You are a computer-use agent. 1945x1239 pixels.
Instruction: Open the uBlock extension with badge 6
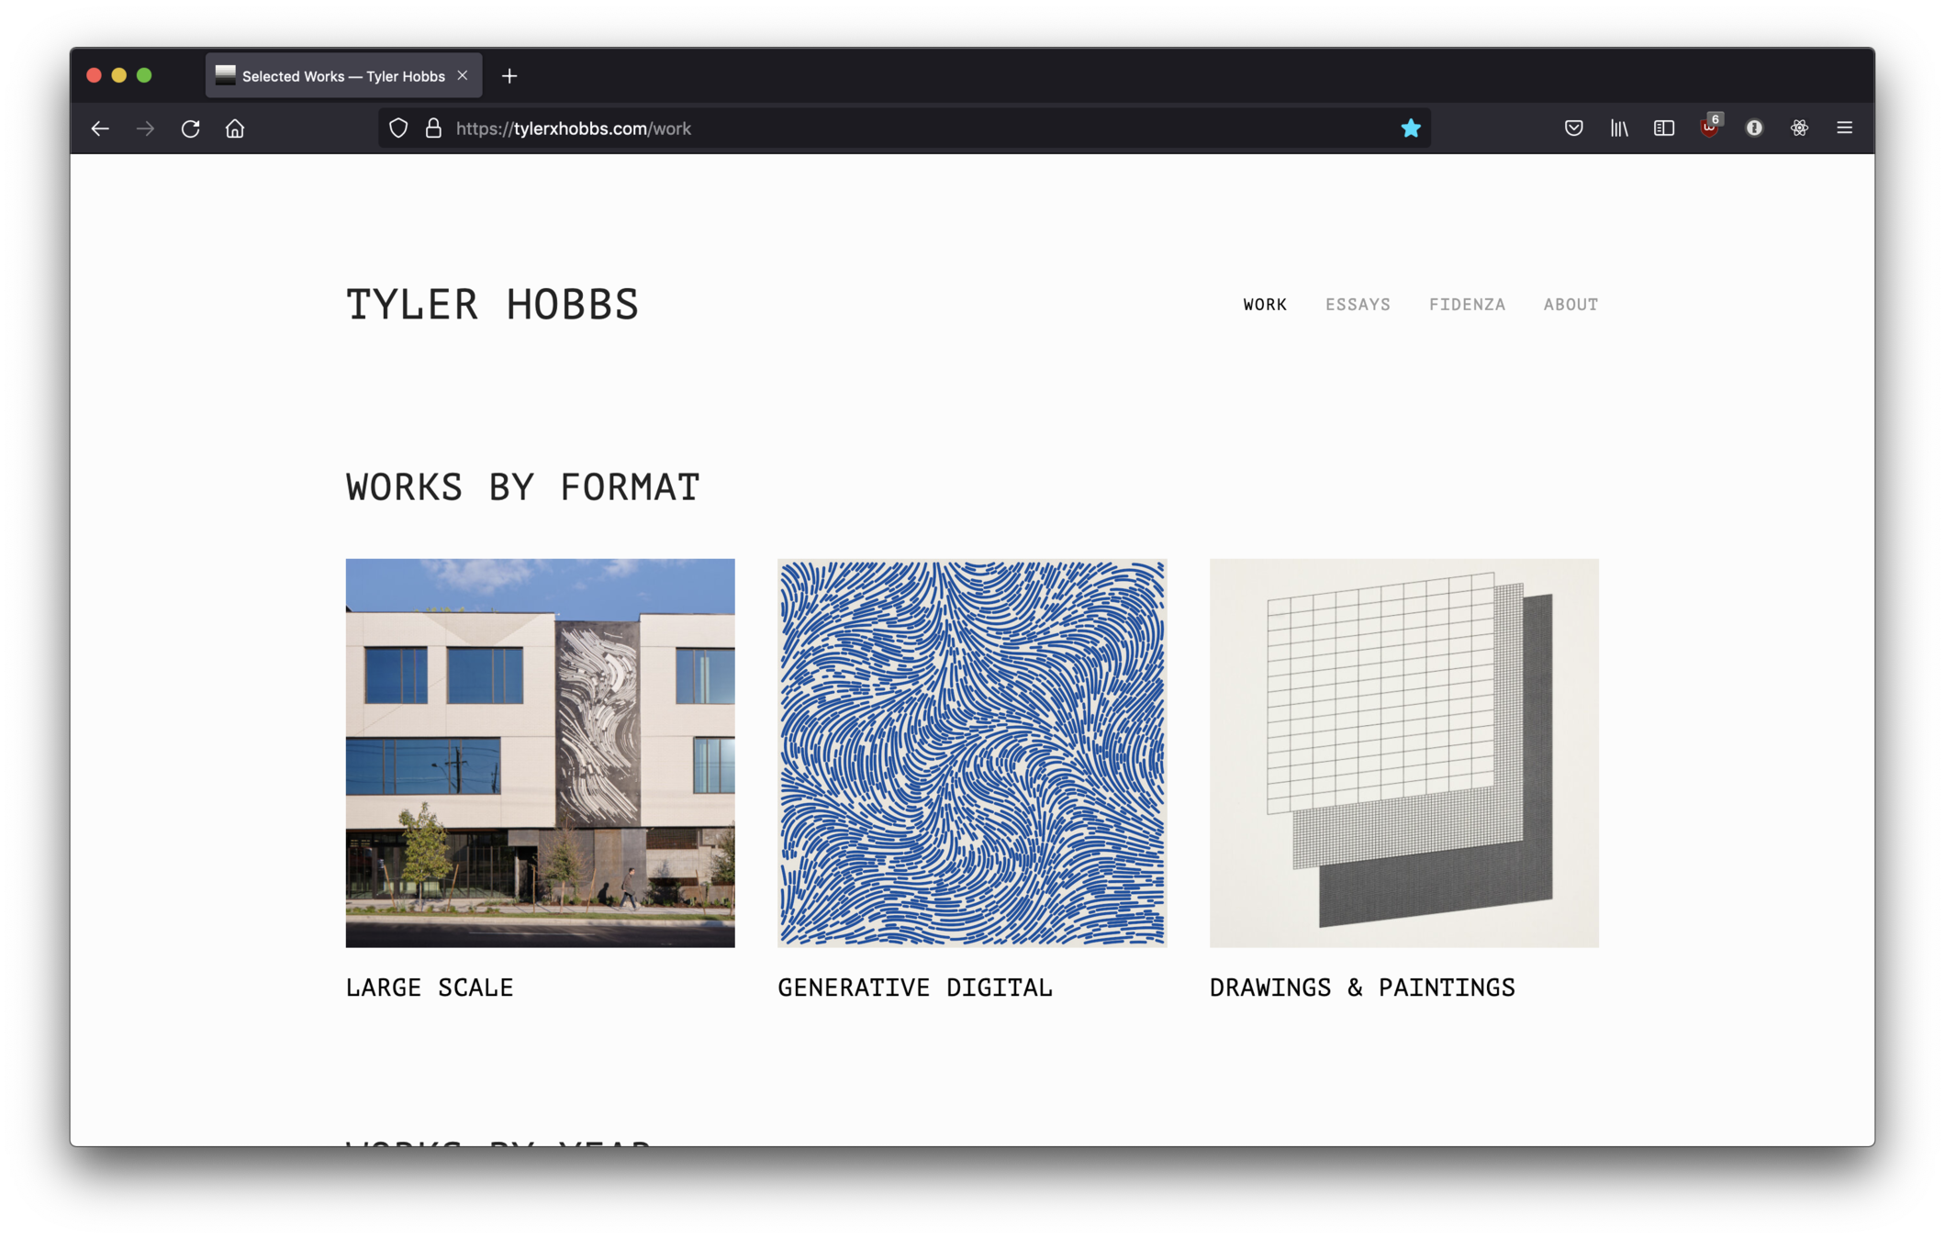tap(1709, 128)
